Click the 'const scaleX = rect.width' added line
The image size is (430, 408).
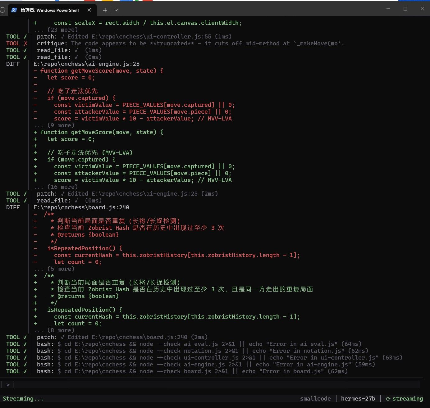[x=138, y=23]
